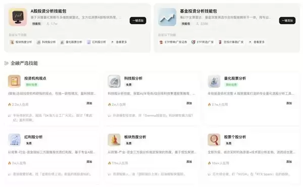Click the 免费 tag on 科技股分析 card
Viewport: 303px width, 187px height.
point(129,85)
